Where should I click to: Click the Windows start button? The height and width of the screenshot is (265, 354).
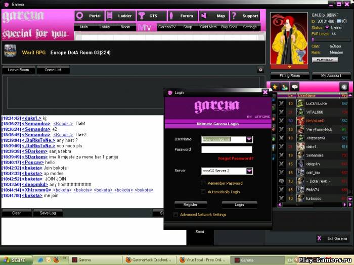16,260
